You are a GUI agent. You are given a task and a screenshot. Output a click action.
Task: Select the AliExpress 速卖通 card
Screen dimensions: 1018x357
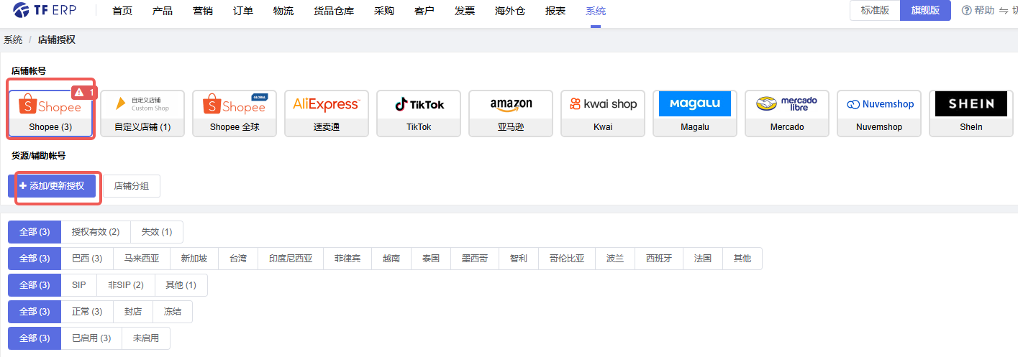coord(327,113)
